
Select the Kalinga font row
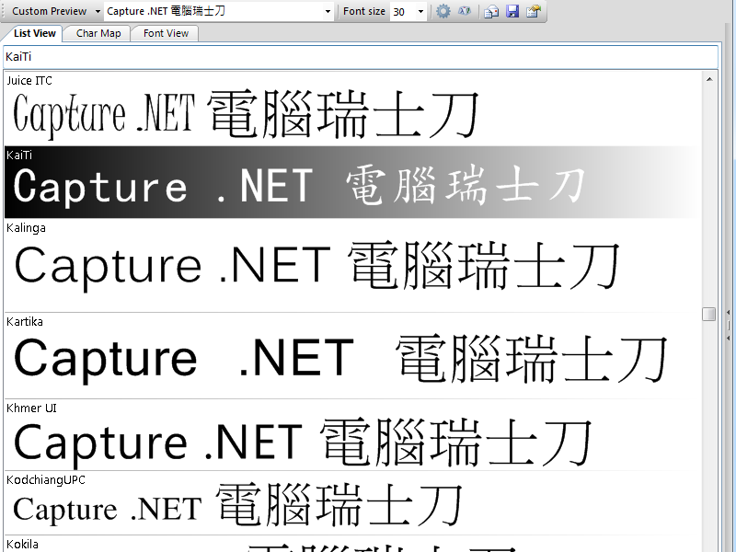353,266
